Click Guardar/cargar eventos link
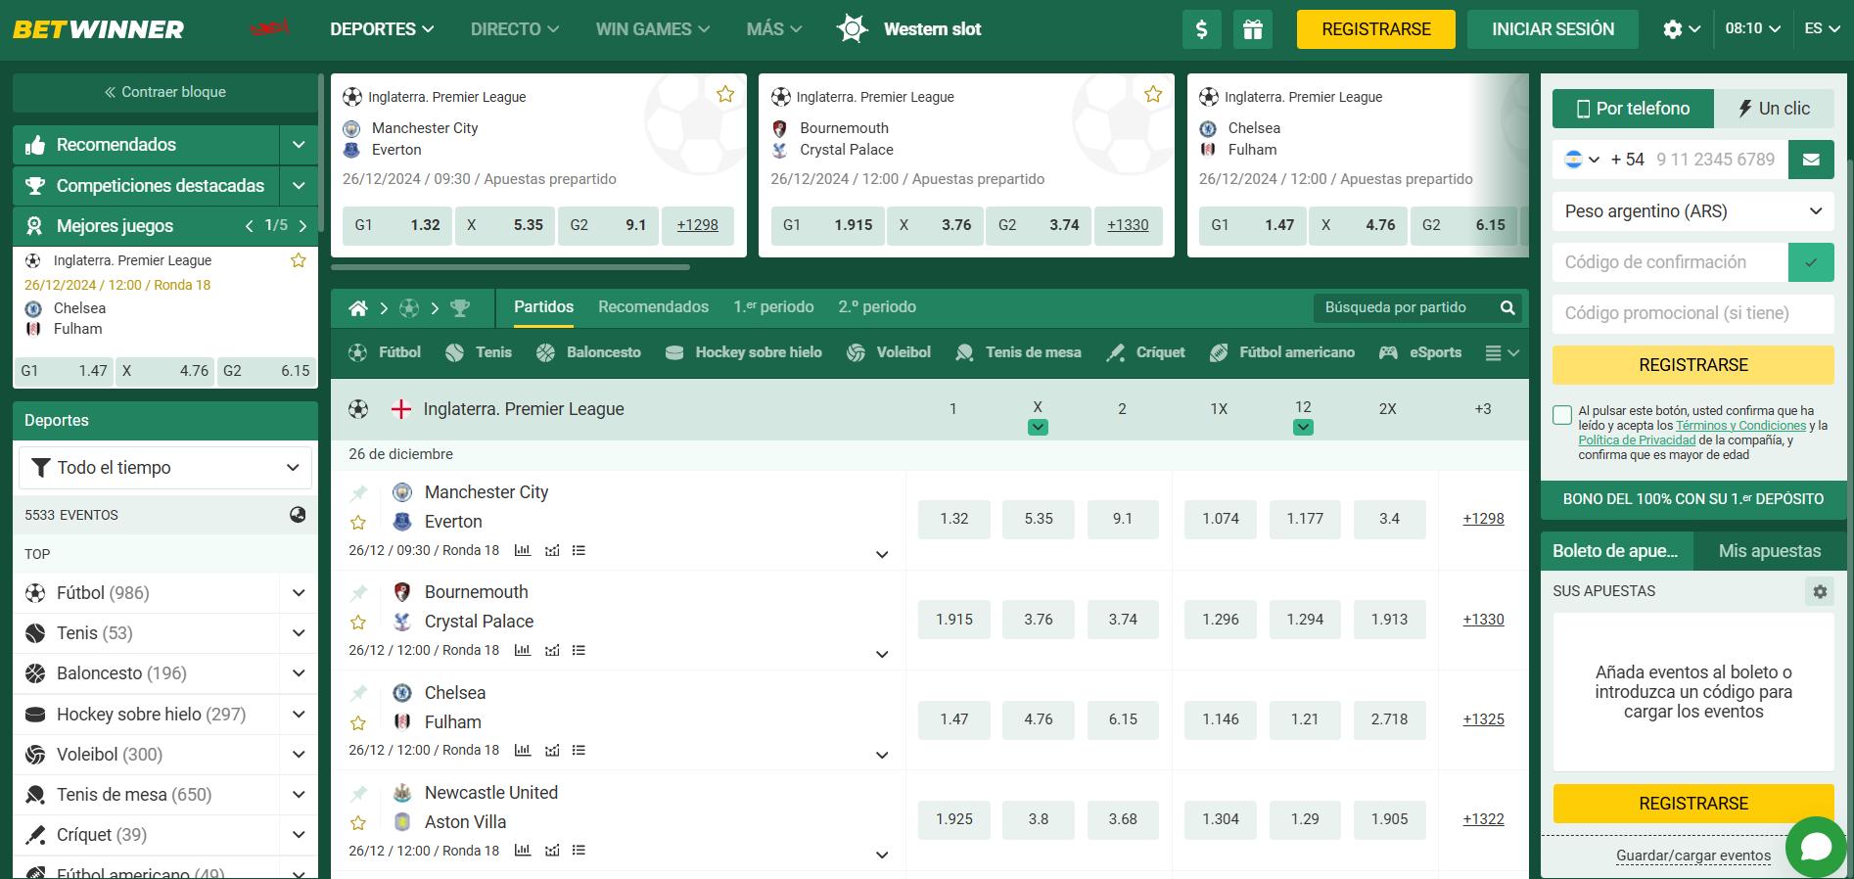1854x879 pixels. 1693,856
